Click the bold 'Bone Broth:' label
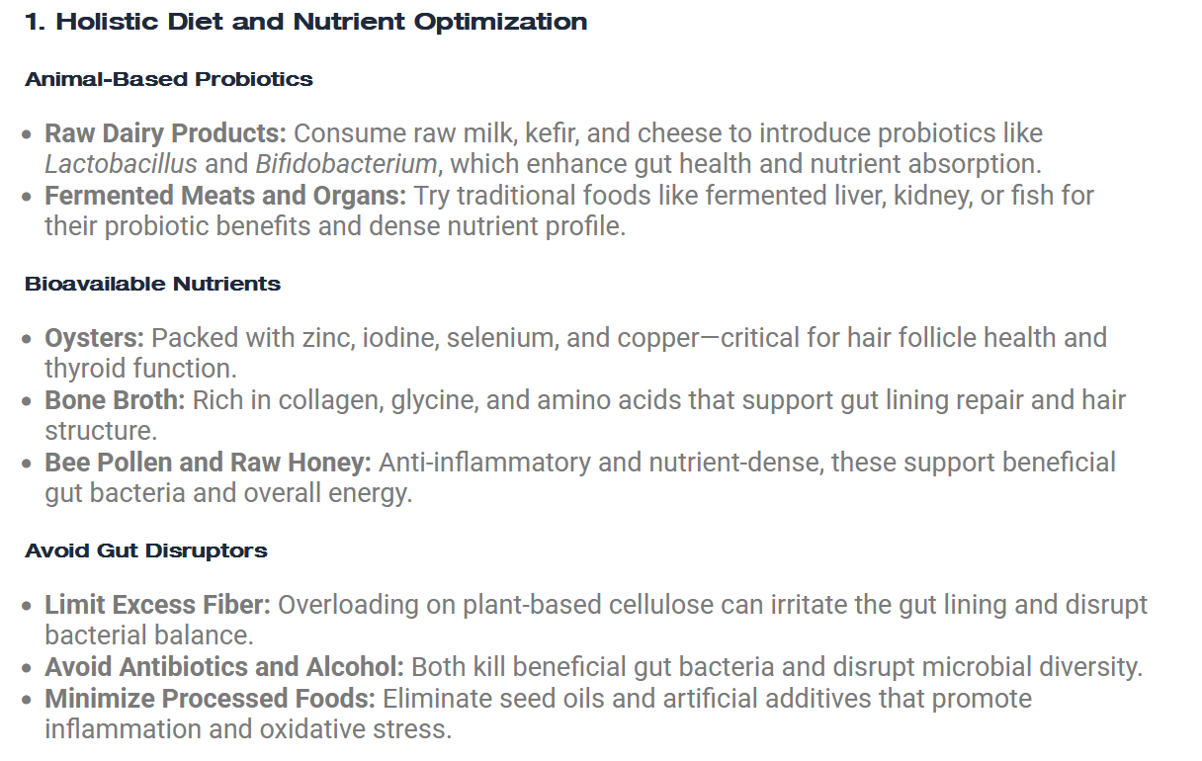Image resolution: width=1202 pixels, height=761 pixels. 115,400
